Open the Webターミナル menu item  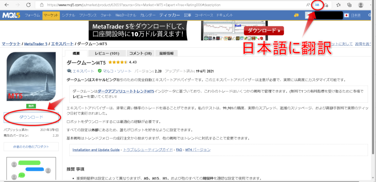click(x=126, y=15)
